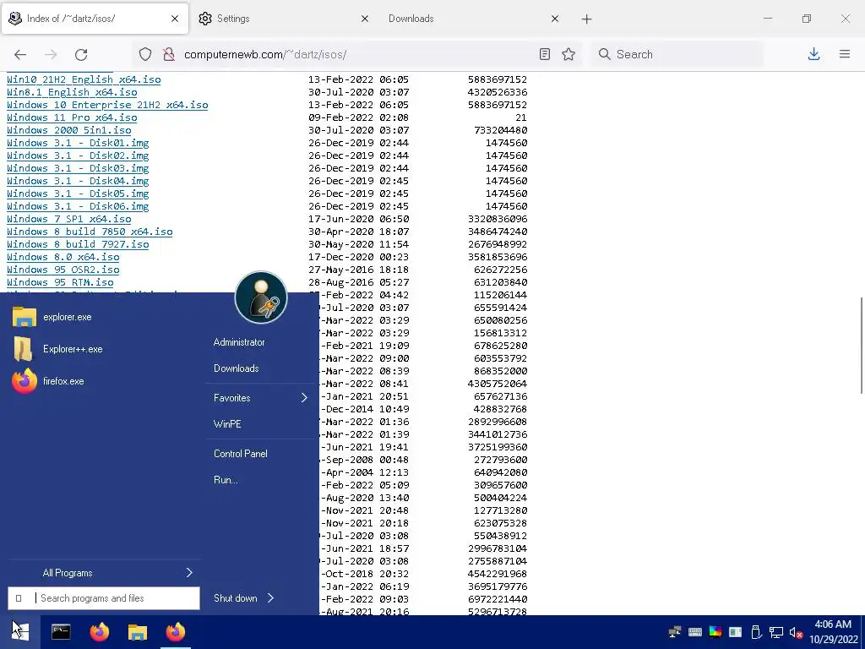Switch to the Downloads tab

coord(475,19)
